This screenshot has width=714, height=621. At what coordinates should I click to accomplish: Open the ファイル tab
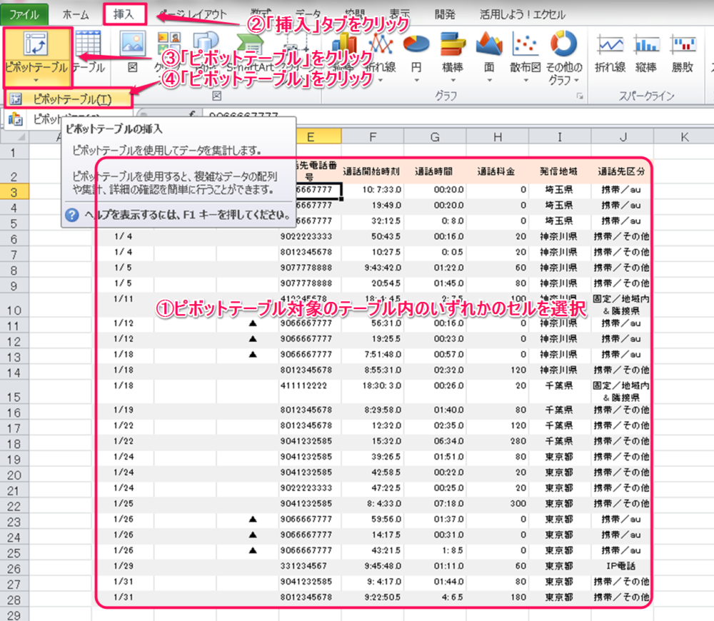coord(24,14)
